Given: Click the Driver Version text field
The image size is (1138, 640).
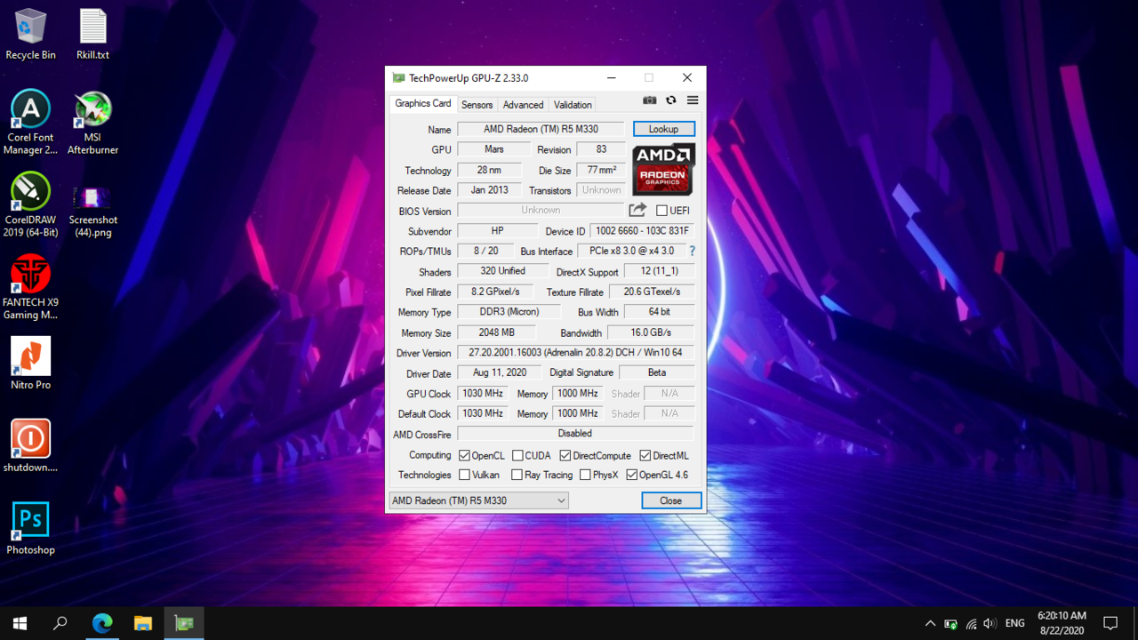Looking at the screenshot, I should pos(575,353).
